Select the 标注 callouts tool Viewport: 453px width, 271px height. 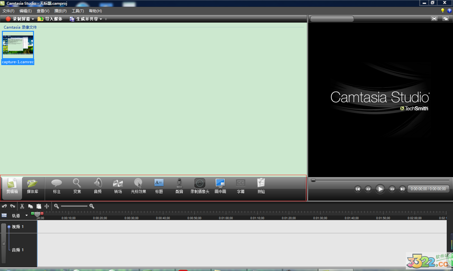[x=57, y=186]
